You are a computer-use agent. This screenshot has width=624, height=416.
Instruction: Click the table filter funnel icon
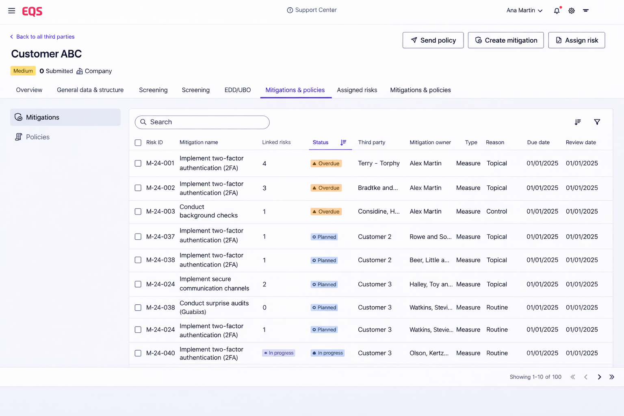[597, 122]
